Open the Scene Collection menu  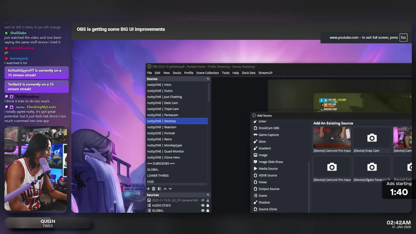pos(207,73)
